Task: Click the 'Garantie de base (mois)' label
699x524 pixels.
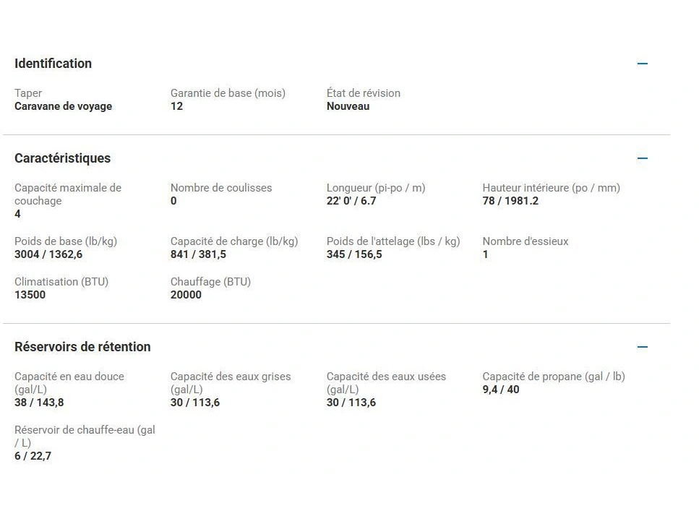Action: click(228, 93)
